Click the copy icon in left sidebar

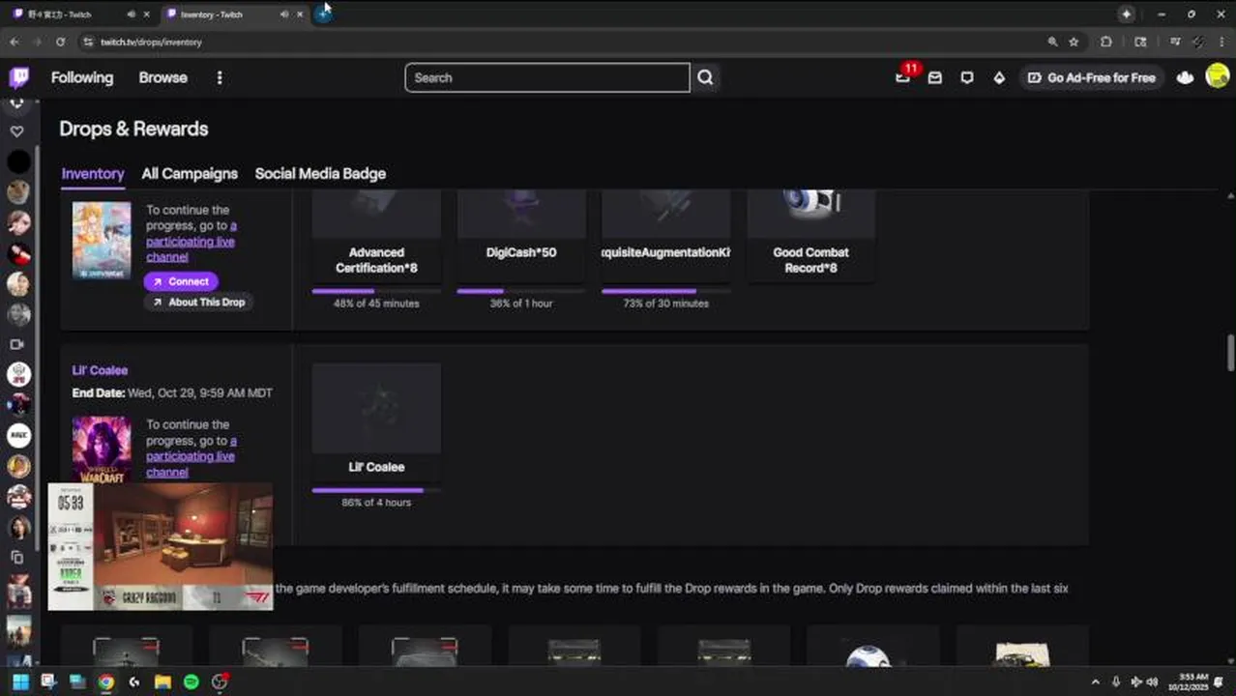coord(17,557)
